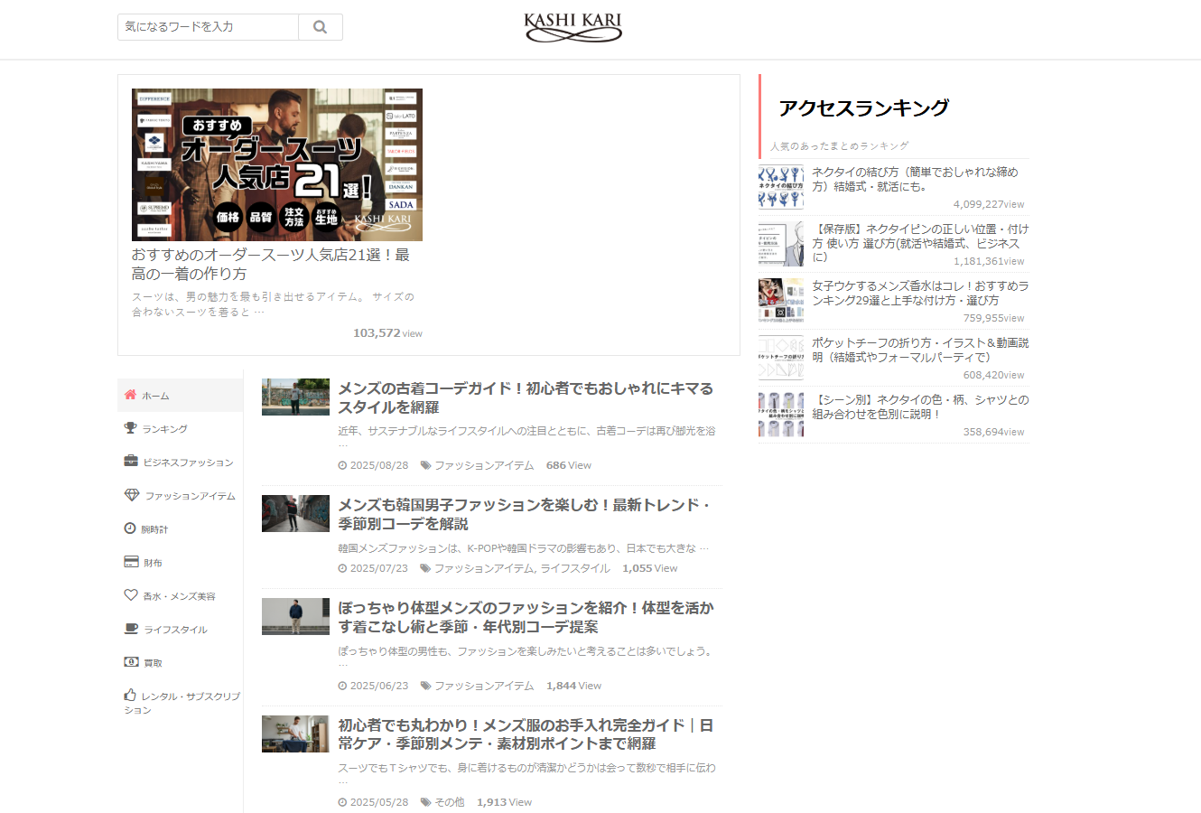The width and height of the screenshot is (1201, 813).
Task: Click the coin icon beside 買取
Action: 132,661
